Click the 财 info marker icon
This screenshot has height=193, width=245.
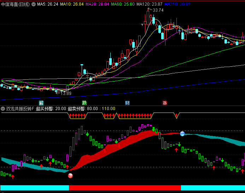click(x=127, y=103)
